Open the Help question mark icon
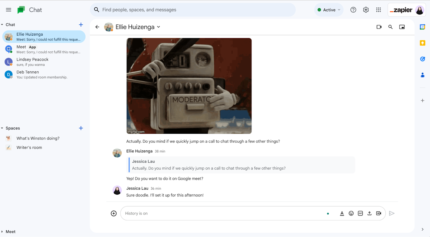The height and width of the screenshot is (237, 430). coord(353,10)
